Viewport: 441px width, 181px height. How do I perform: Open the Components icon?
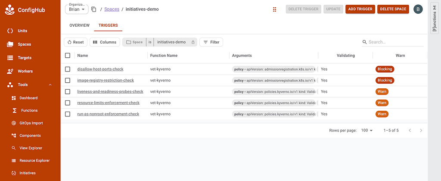coord(13,135)
